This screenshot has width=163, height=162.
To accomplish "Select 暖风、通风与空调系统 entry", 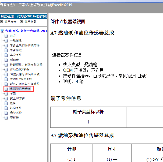I will tap(25, 84).
